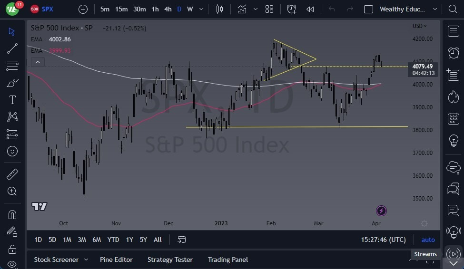464x269 pixels.
Task: Start bar replay mode
Action: click(310, 9)
